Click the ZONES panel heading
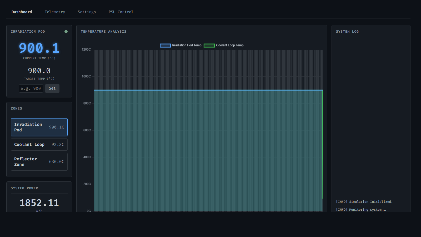 coord(16,108)
